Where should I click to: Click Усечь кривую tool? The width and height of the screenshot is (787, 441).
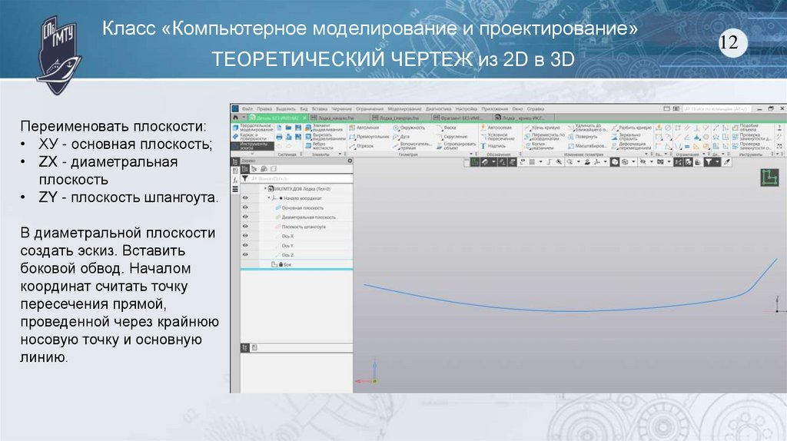[x=542, y=128]
